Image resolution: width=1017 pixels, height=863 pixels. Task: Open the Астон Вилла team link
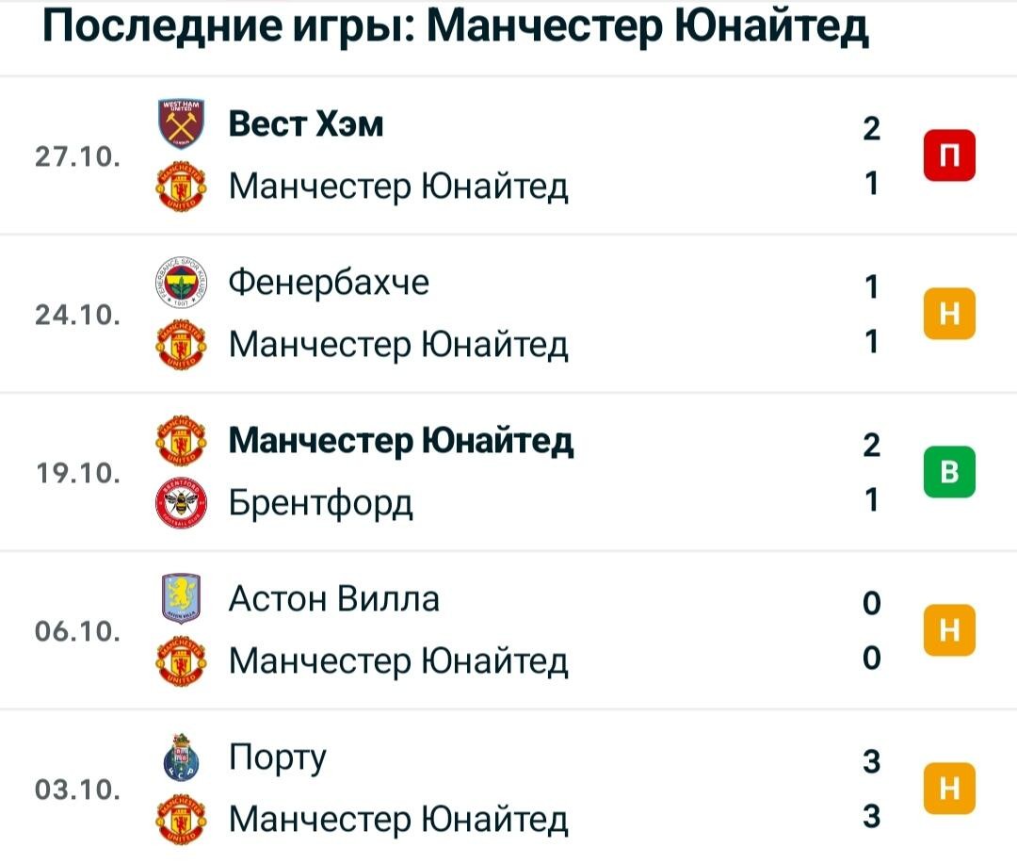click(x=334, y=598)
